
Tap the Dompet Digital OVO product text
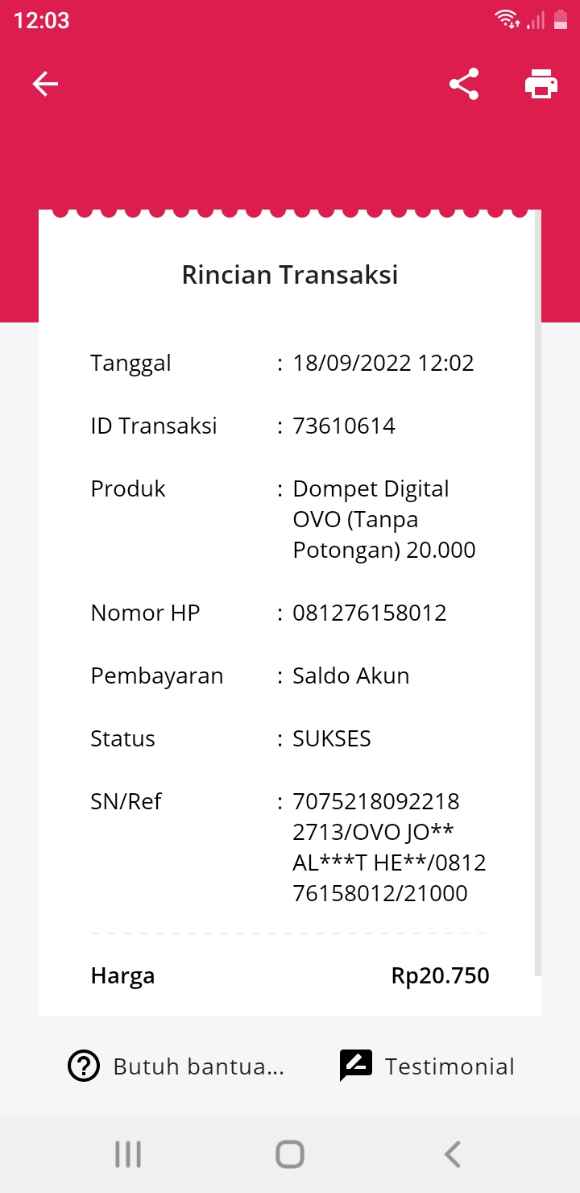383,519
